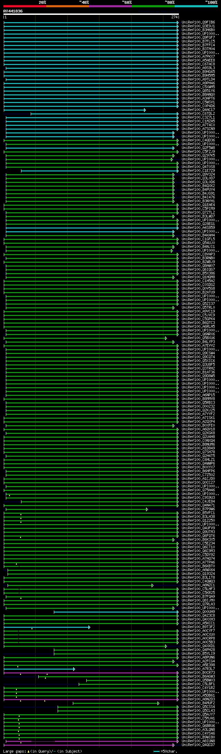This screenshot has width=221, height=754.
Task: Select the UniRef100_C0P4D6 label
Action: coord(198,106)
